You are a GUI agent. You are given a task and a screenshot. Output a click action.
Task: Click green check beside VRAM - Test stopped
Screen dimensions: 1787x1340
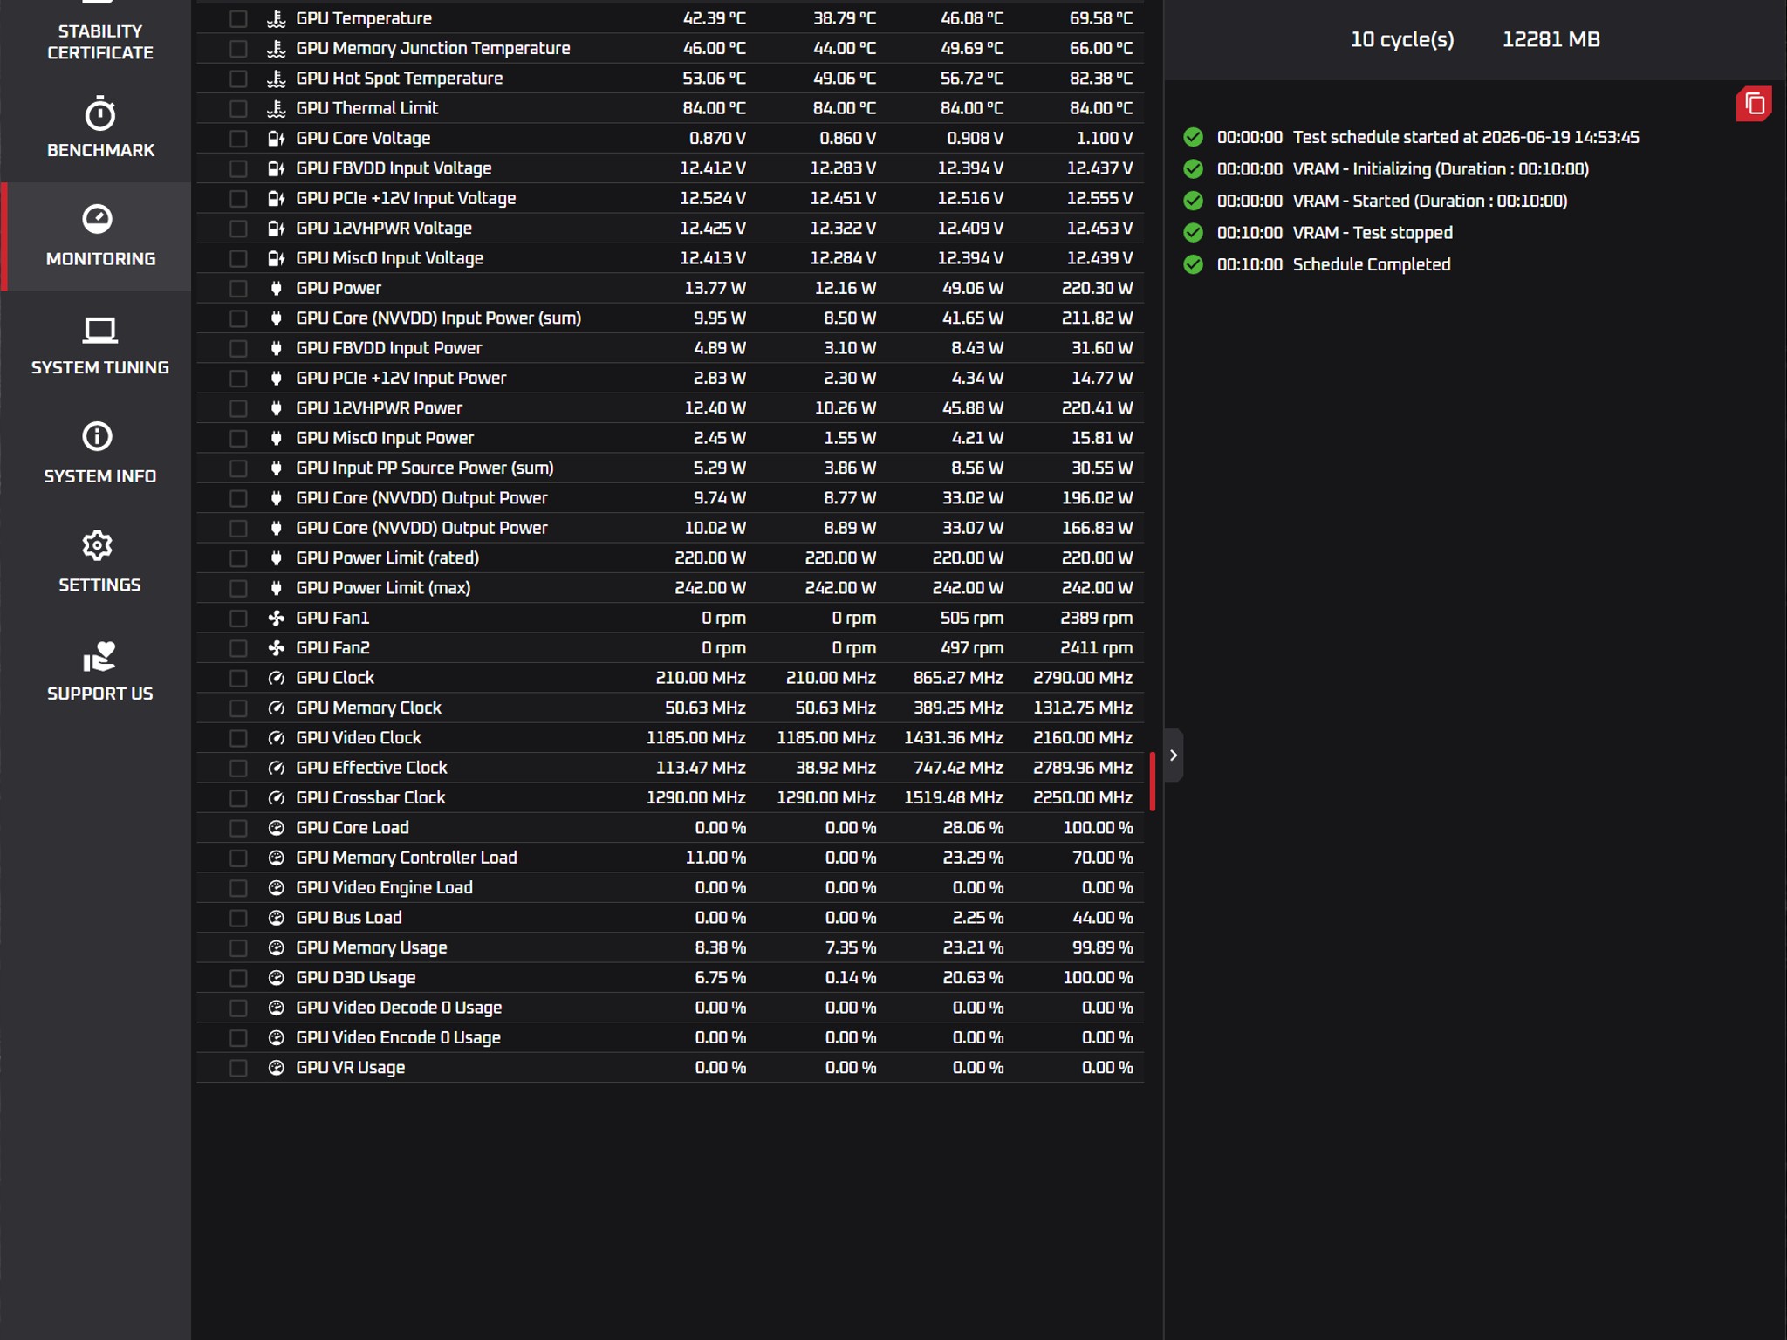point(1193,233)
